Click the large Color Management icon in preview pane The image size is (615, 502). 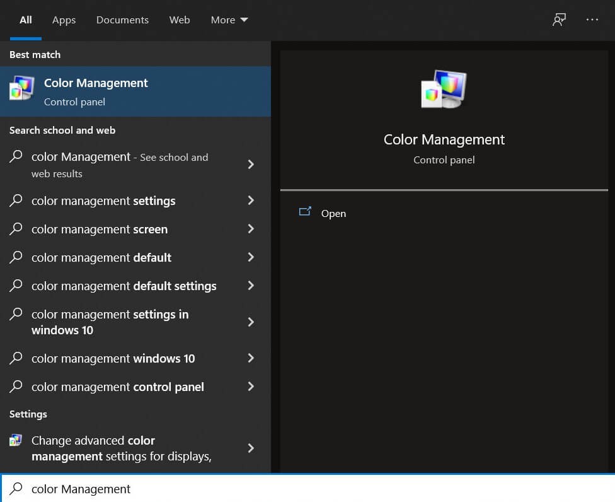(x=444, y=89)
